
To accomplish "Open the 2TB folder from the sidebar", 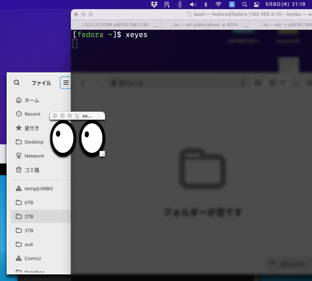I will (29, 216).
